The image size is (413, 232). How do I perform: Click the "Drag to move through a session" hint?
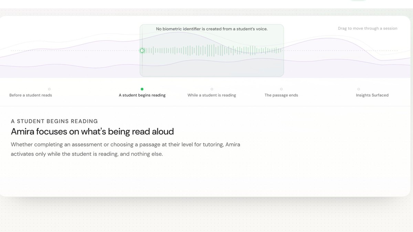[x=368, y=29]
